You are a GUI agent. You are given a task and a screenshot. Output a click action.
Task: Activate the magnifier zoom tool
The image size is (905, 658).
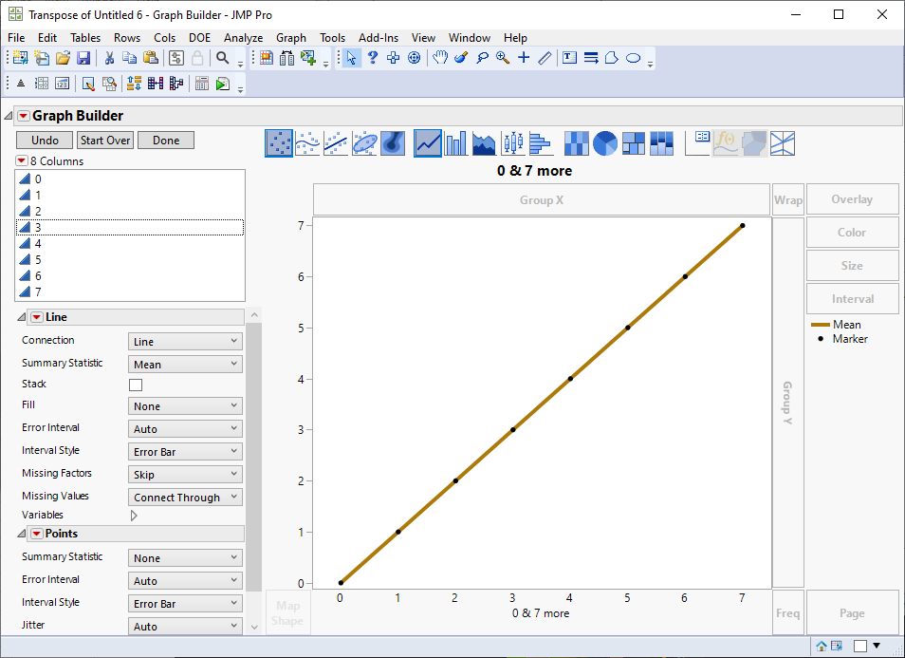(501, 58)
